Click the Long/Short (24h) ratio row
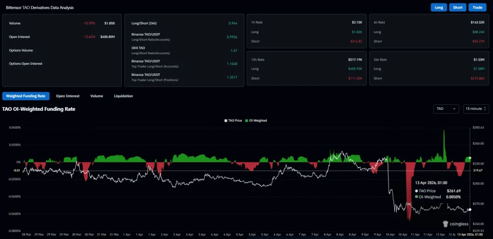This screenshot has width=493, height=239. [x=184, y=23]
